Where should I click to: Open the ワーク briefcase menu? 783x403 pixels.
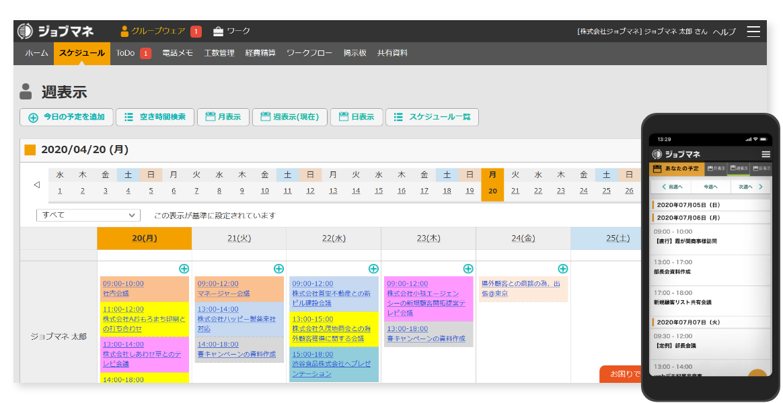click(x=231, y=32)
